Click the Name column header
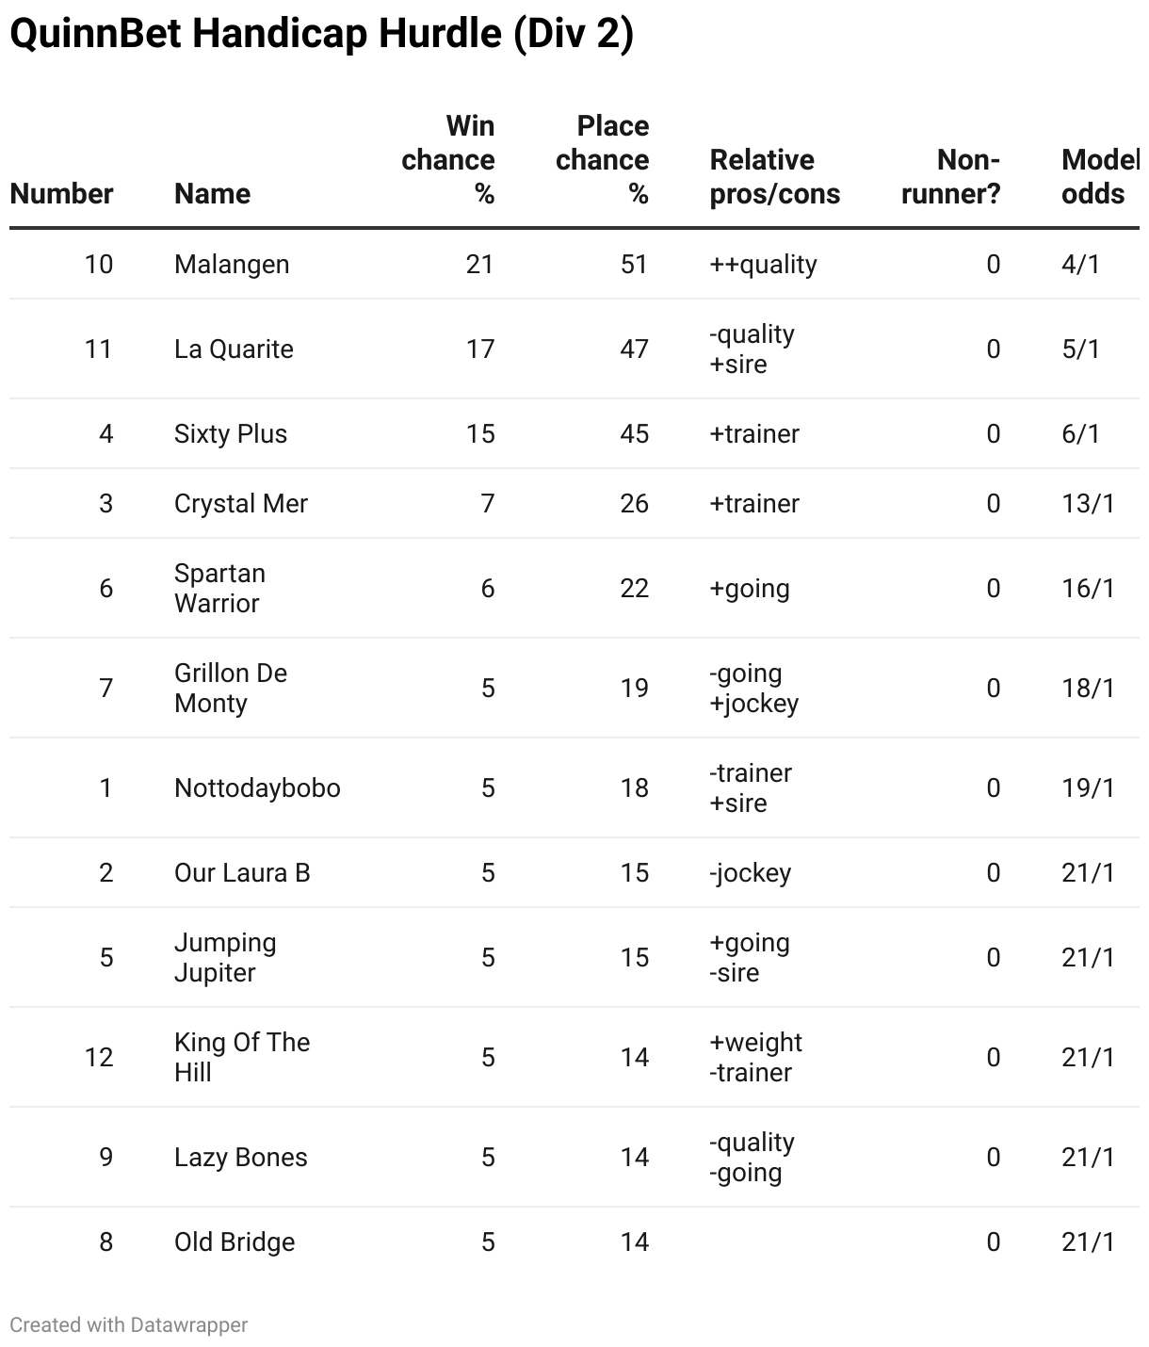1149x1347 pixels. [213, 193]
